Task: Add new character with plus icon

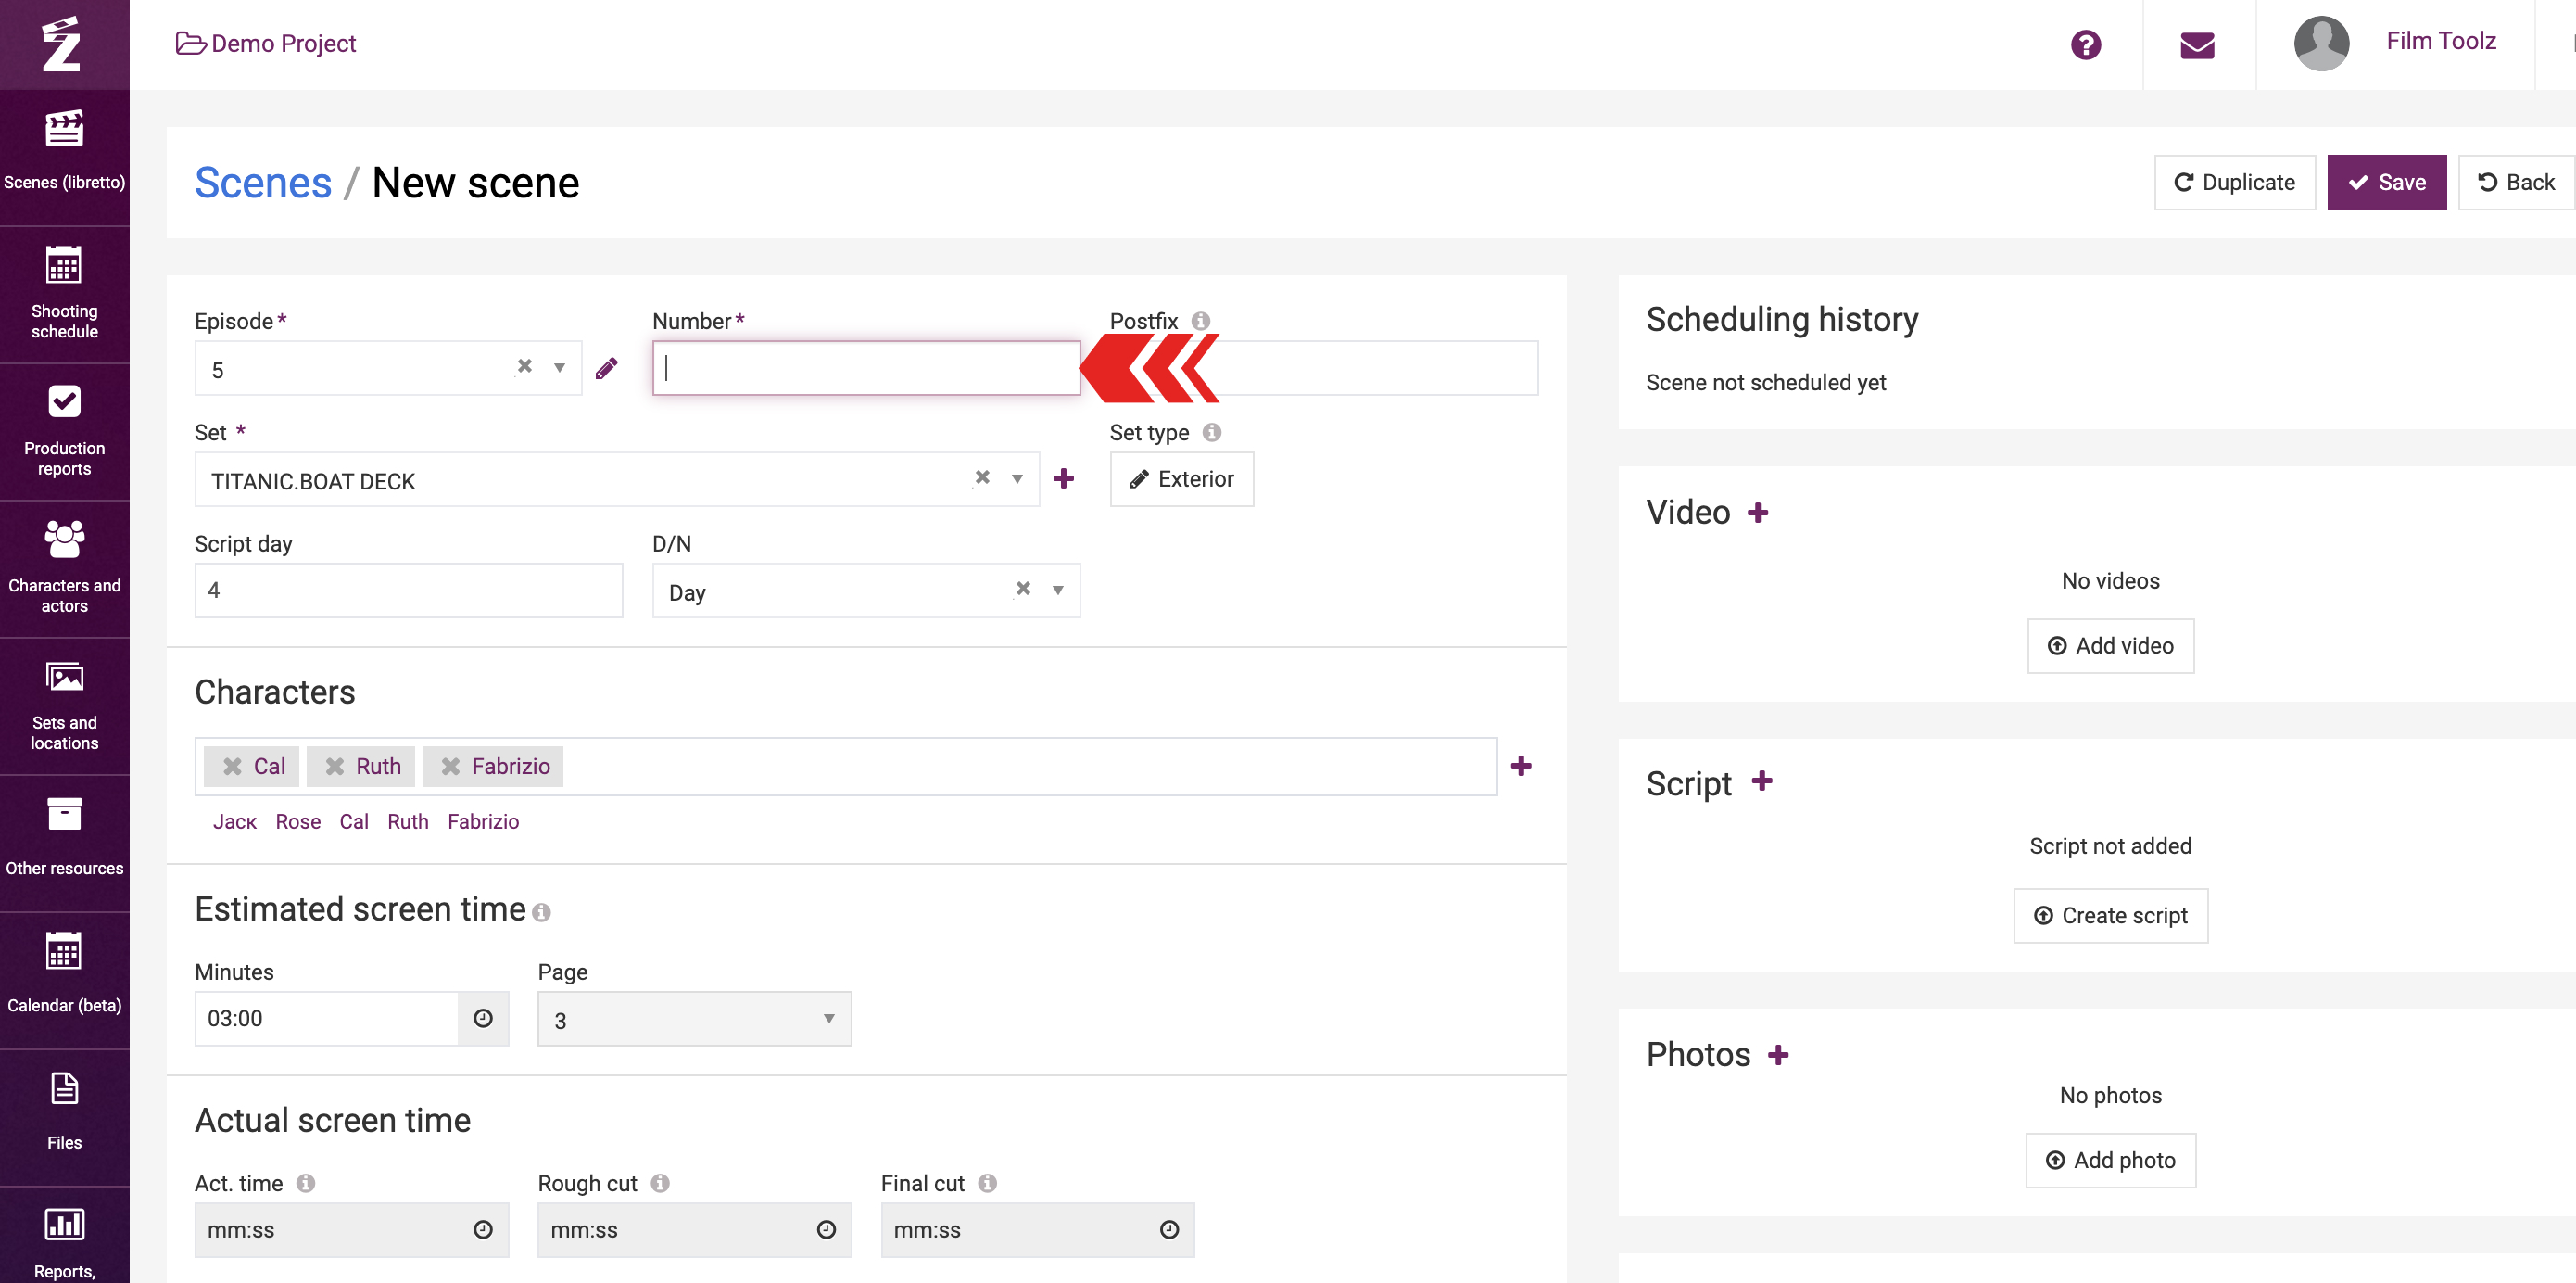Action: 1521,766
